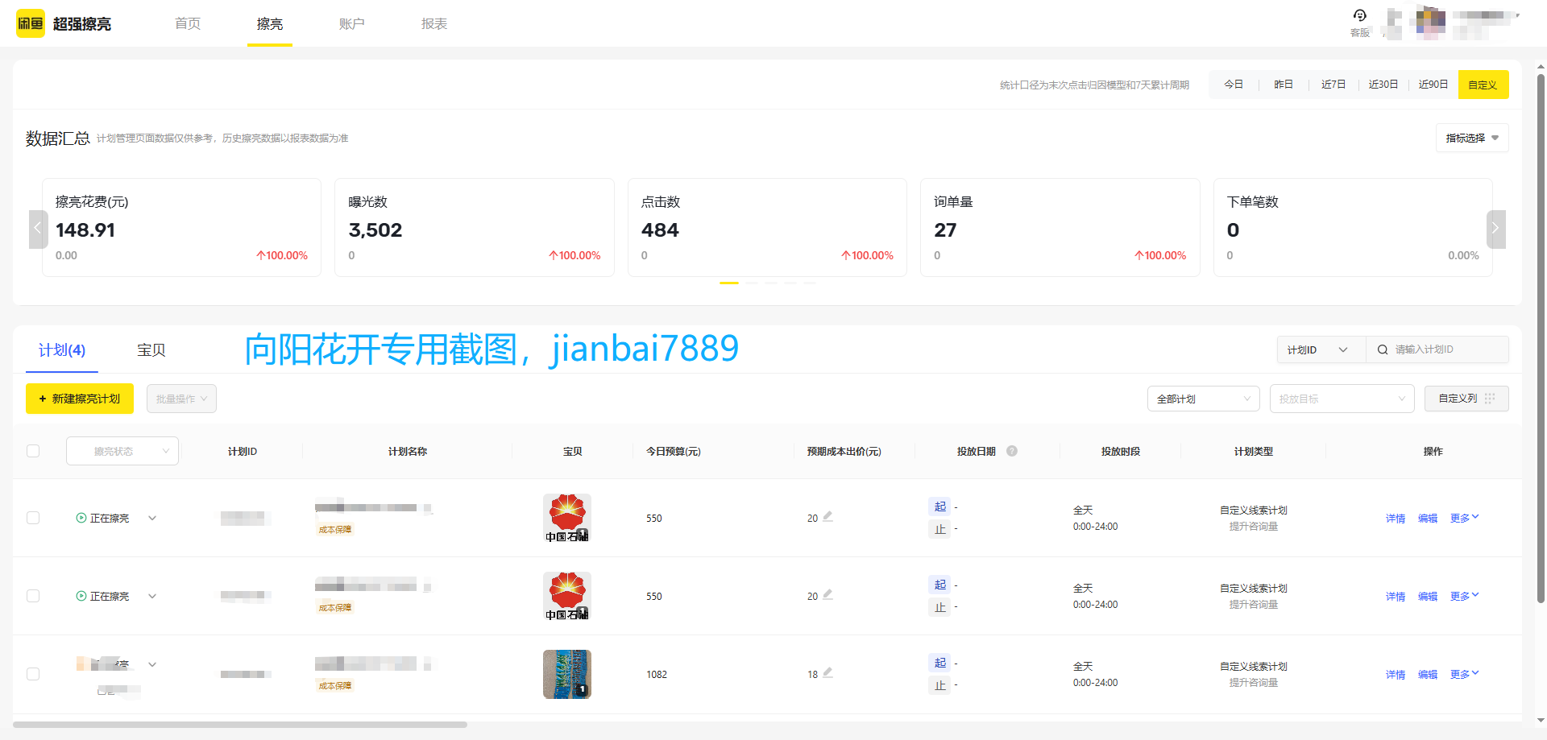Select the 计划(4) tab
This screenshot has width=1547, height=740.
pyautogui.click(x=62, y=350)
